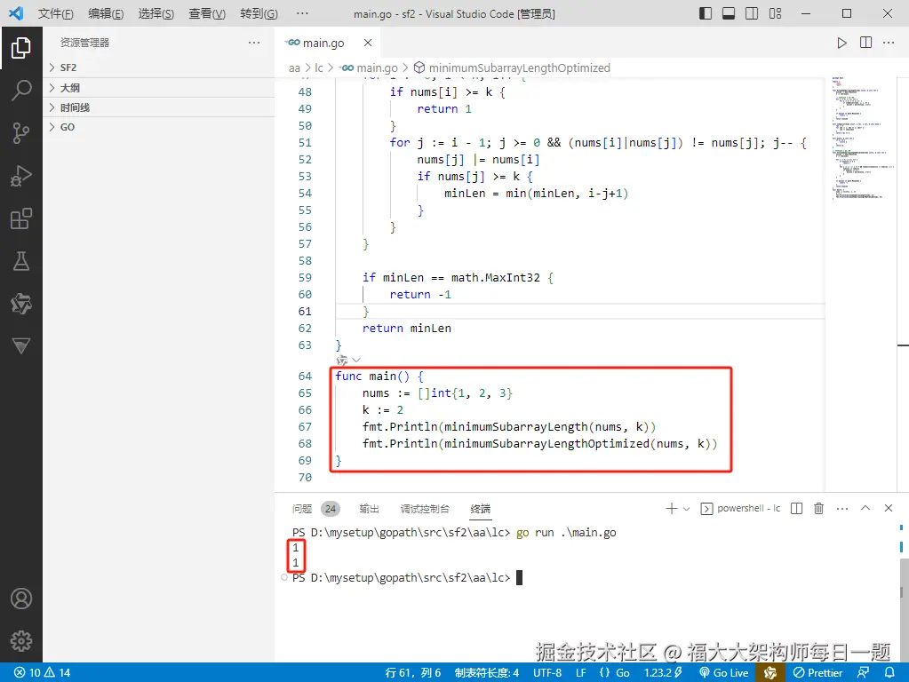Open the 选择(S) menu
This screenshot has height=682, width=909.
pyautogui.click(x=156, y=13)
